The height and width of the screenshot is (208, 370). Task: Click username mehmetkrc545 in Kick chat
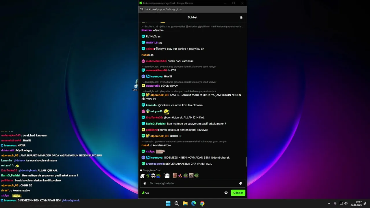coord(156,61)
